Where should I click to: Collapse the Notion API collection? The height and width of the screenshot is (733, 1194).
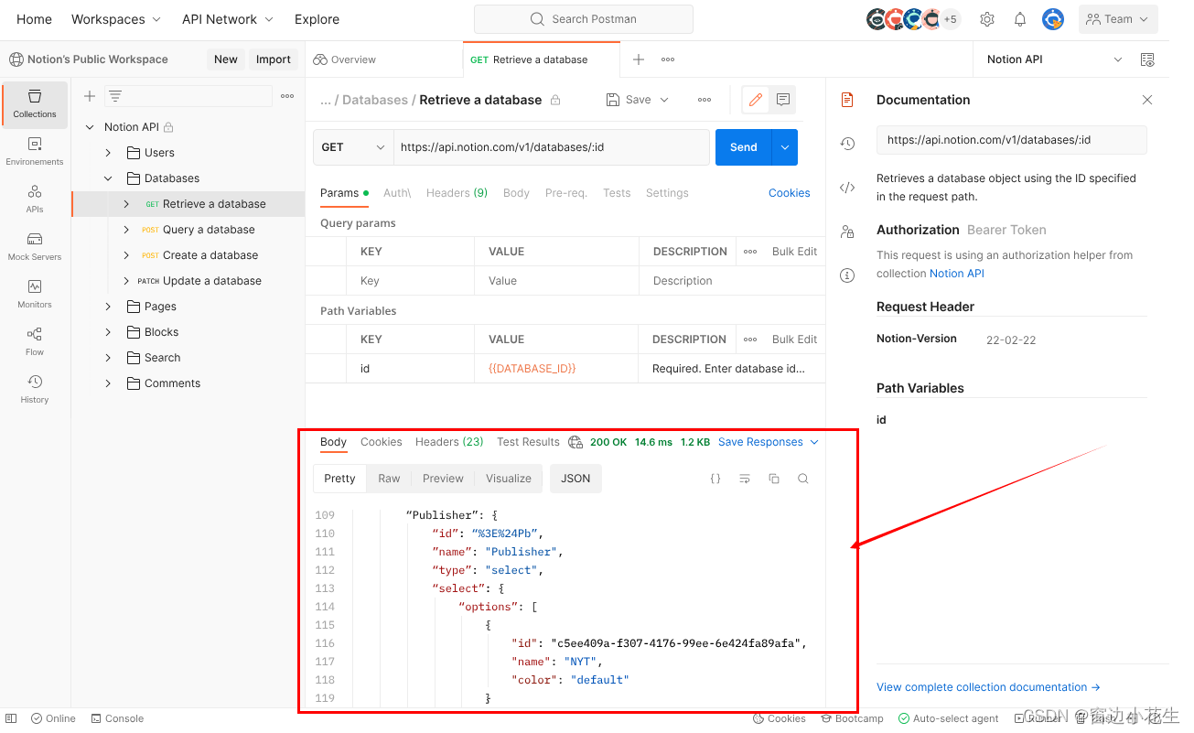coord(90,127)
